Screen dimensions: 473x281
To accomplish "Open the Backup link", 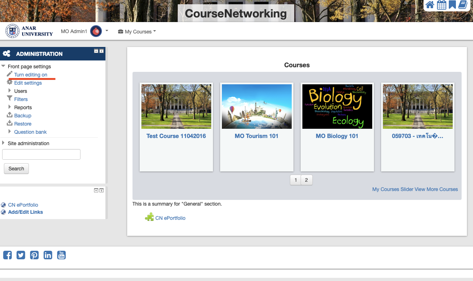I will pos(23,116).
